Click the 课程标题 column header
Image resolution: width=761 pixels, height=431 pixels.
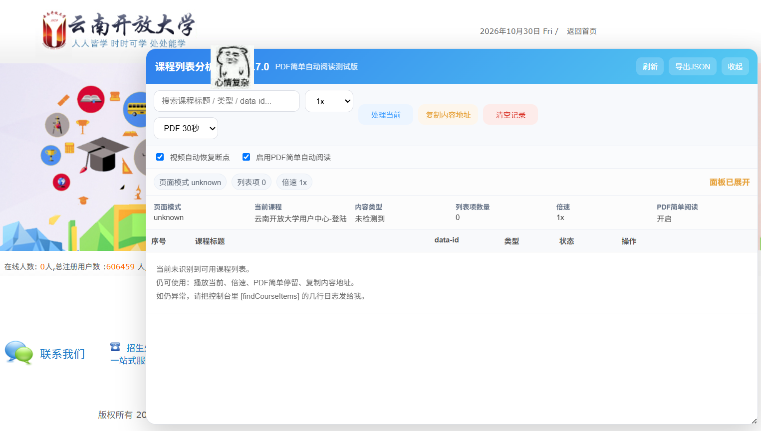(x=210, y=241)
